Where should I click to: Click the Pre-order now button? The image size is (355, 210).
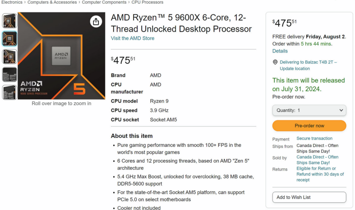[309, 126]
